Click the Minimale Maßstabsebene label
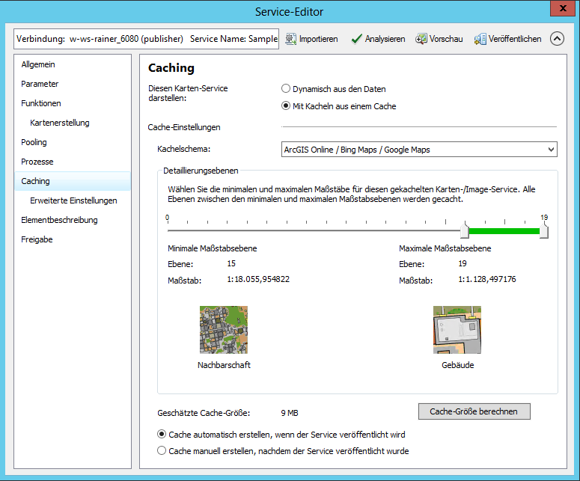This screenshot has height=481, width=580. pos(213,248)
